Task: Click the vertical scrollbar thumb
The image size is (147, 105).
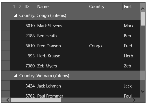Action: 143,19
